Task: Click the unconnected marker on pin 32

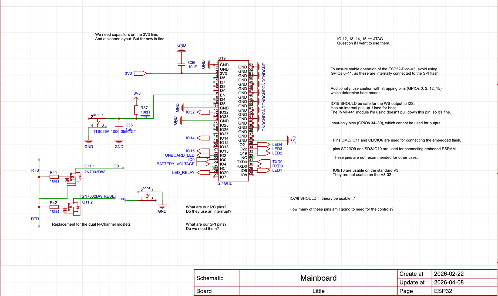Action: pos(253,157)
